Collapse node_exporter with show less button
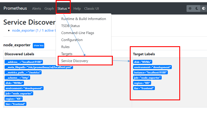 pos(38,46)
